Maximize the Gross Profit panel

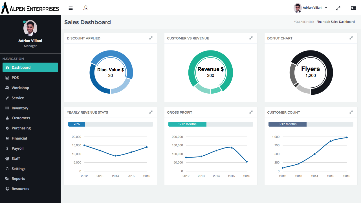(251, 112)
